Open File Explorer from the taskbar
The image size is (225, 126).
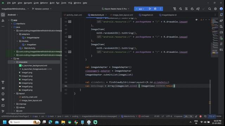click(63, 122)
